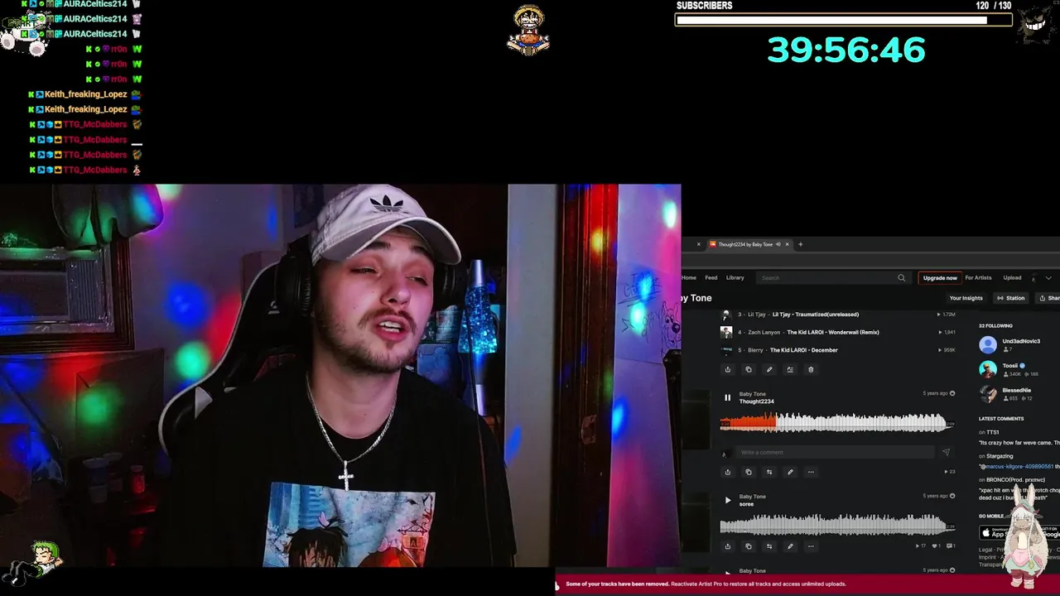Add to next up icon under playlist
The height and width of the screenshot is (596, 1060).
[790, 369]
